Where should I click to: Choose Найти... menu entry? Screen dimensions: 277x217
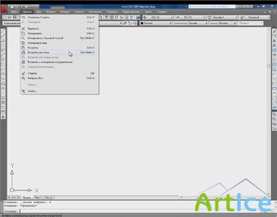click(x=59, y=91)
